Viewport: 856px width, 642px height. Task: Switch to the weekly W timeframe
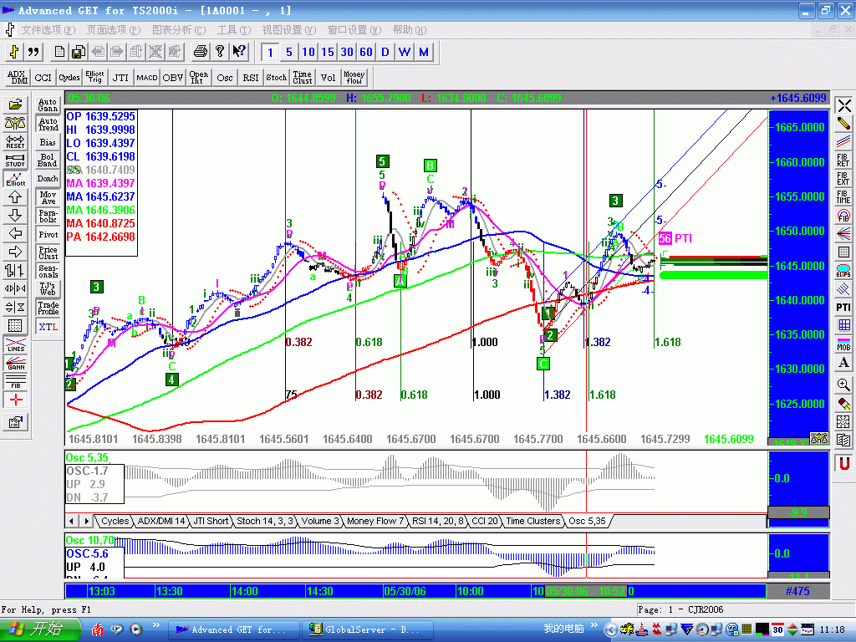click(x=405, y=52)
